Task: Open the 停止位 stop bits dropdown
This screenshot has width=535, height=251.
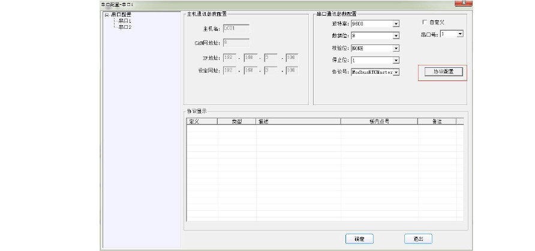Action: coord(396,61)
